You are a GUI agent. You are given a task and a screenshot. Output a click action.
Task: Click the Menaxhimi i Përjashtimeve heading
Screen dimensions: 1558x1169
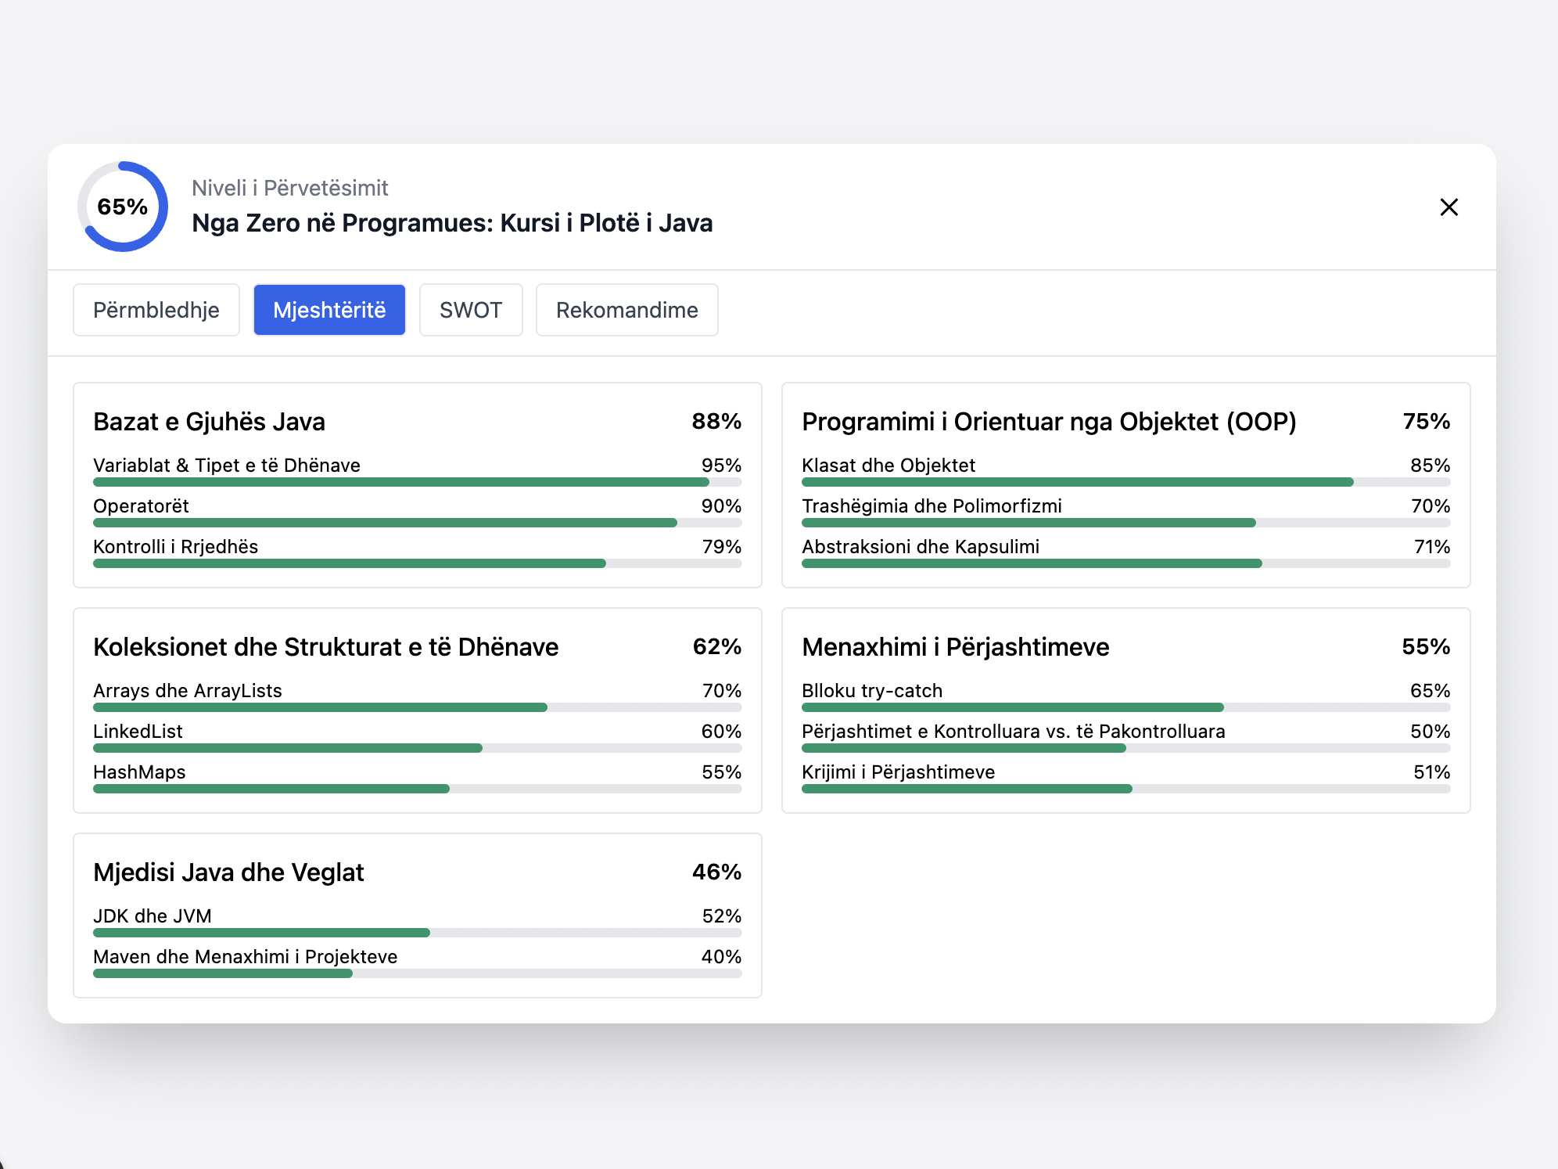point(955,647)
